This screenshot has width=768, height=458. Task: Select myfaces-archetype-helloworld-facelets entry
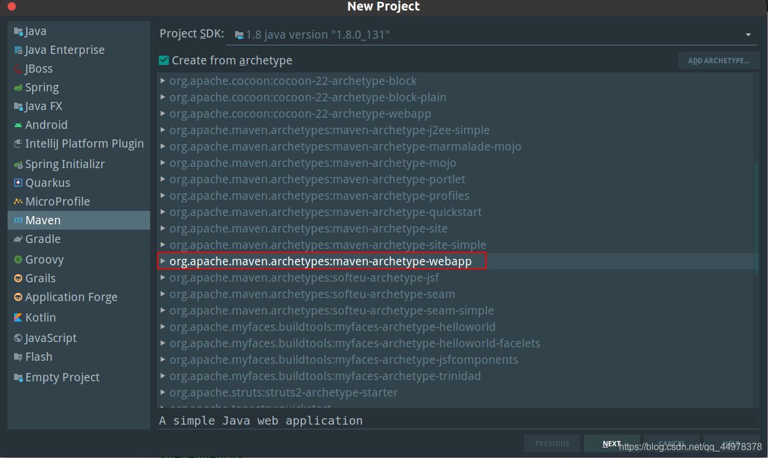click(355, 343)
